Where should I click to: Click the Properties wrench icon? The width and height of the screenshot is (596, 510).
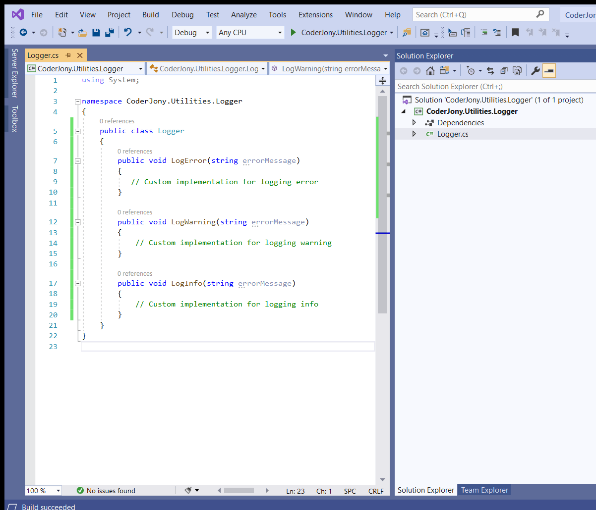click(535, 70)
